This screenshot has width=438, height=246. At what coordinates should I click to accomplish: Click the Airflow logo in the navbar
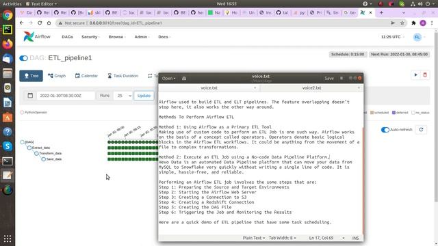[x=37, y=36]
